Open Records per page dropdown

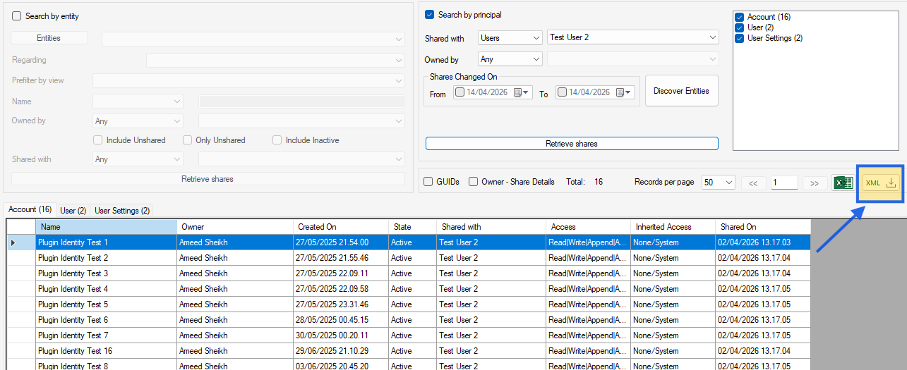[x=719, y=183]
